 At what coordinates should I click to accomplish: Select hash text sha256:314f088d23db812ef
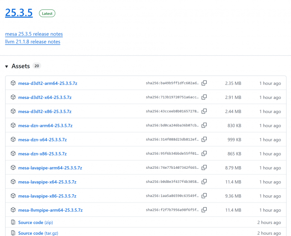(x=172, y=140)
